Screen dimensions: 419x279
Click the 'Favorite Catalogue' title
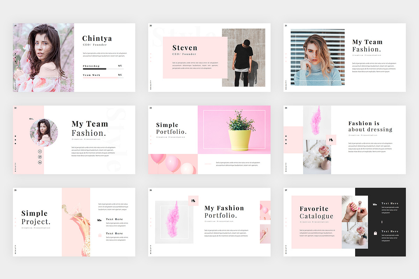click(316, 212)
